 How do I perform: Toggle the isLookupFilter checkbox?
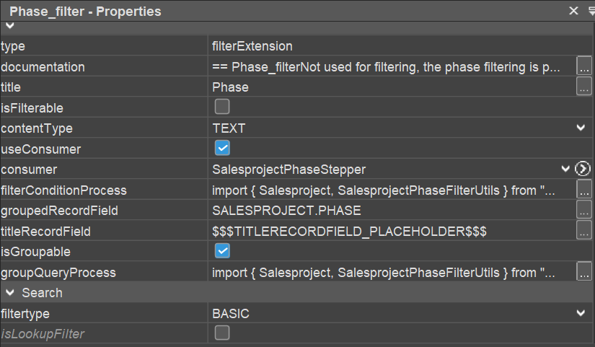coord(222,333)
